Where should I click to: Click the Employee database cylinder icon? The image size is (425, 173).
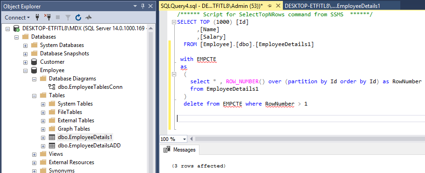(34, 70)
